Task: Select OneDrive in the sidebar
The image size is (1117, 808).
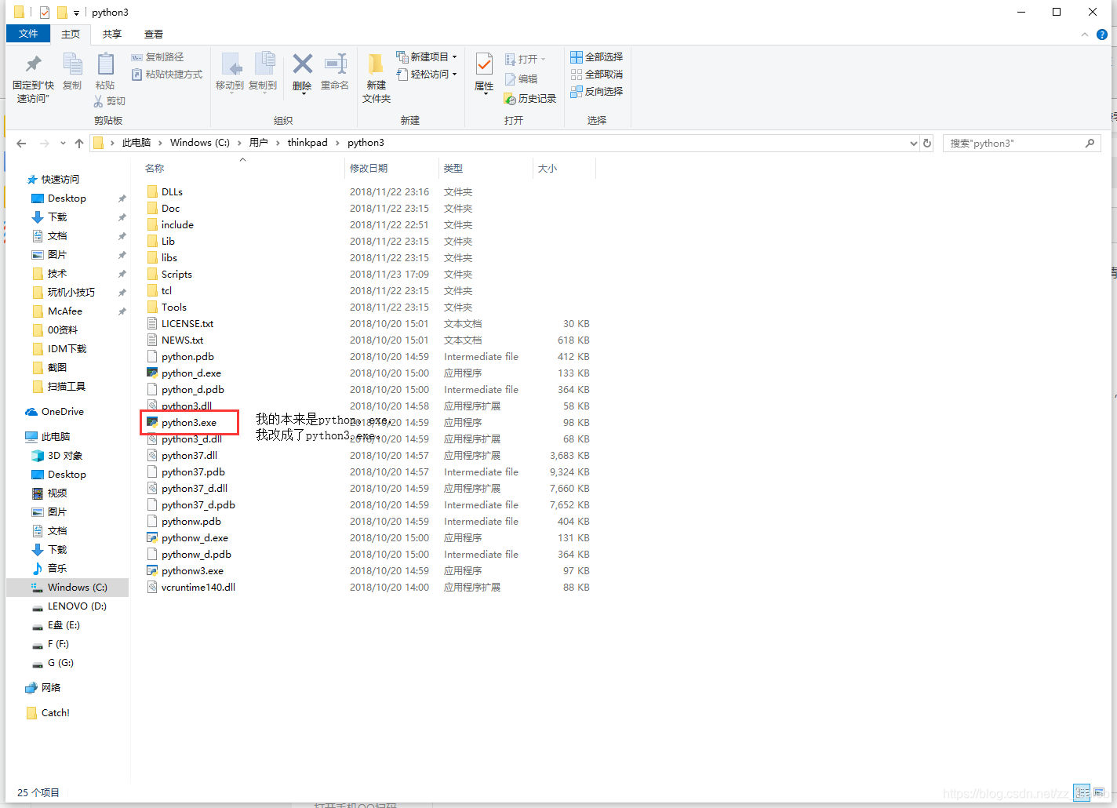Action: tap(63, 412)
